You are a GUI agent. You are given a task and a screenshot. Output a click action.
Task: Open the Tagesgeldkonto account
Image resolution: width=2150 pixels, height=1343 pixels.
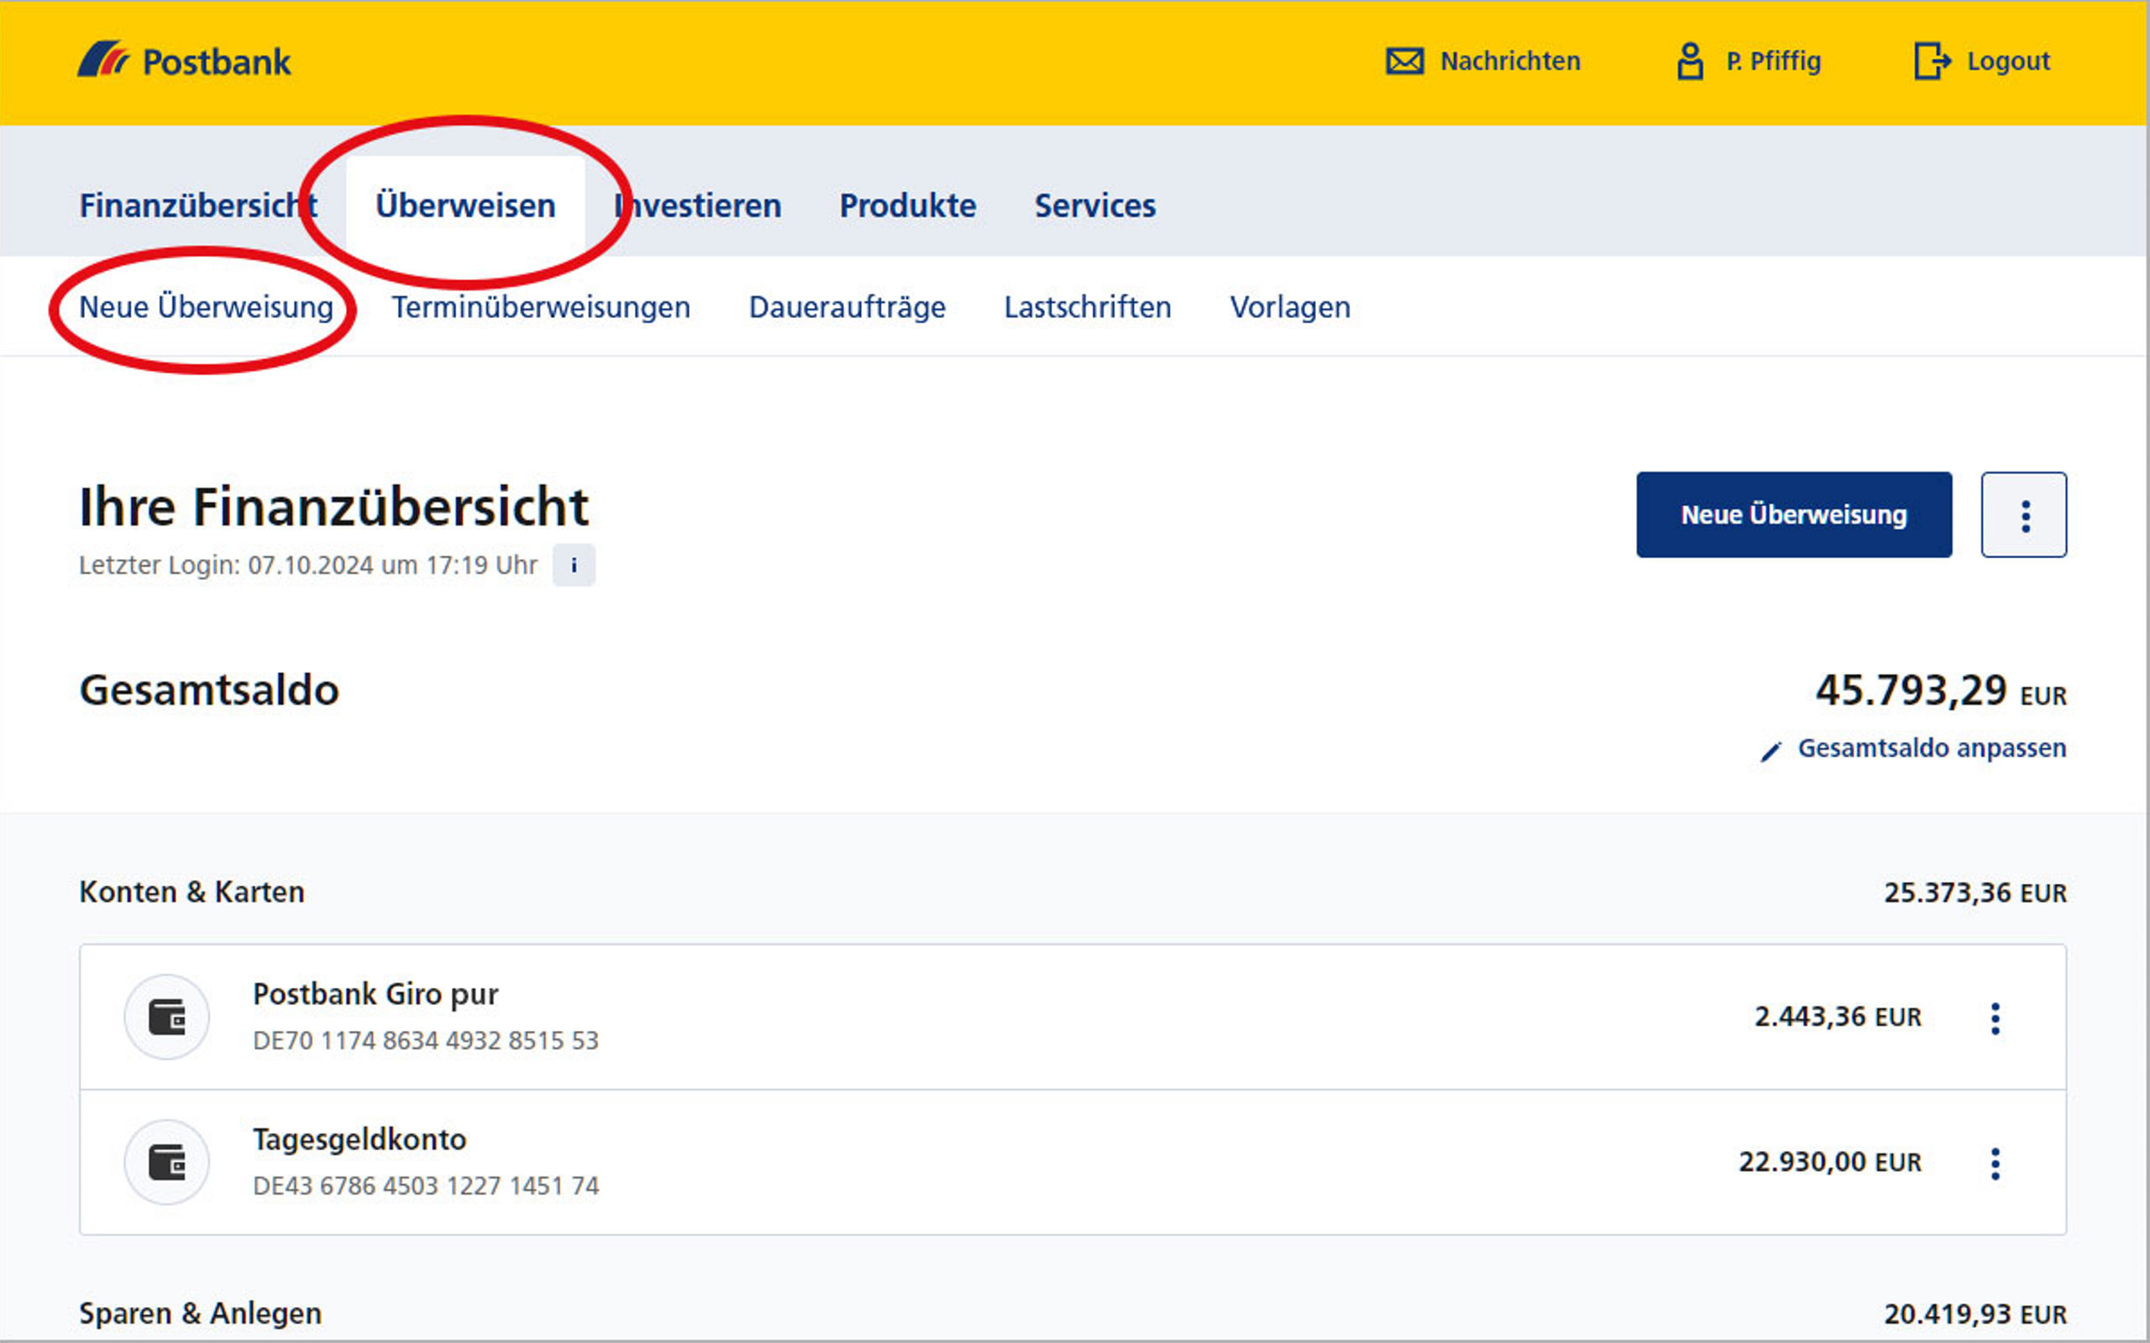(1072, 1162)
